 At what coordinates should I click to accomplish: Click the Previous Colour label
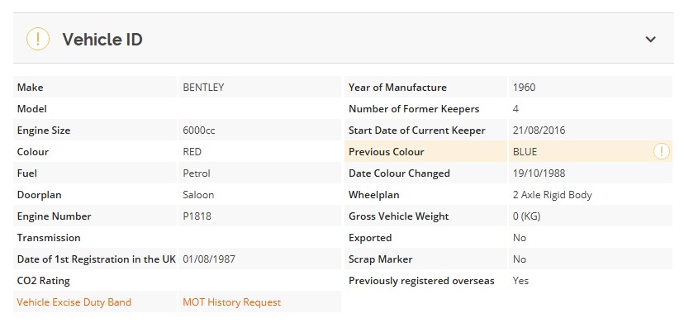point(386,152)
